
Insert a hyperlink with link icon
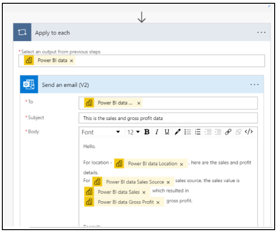[228, 132]
